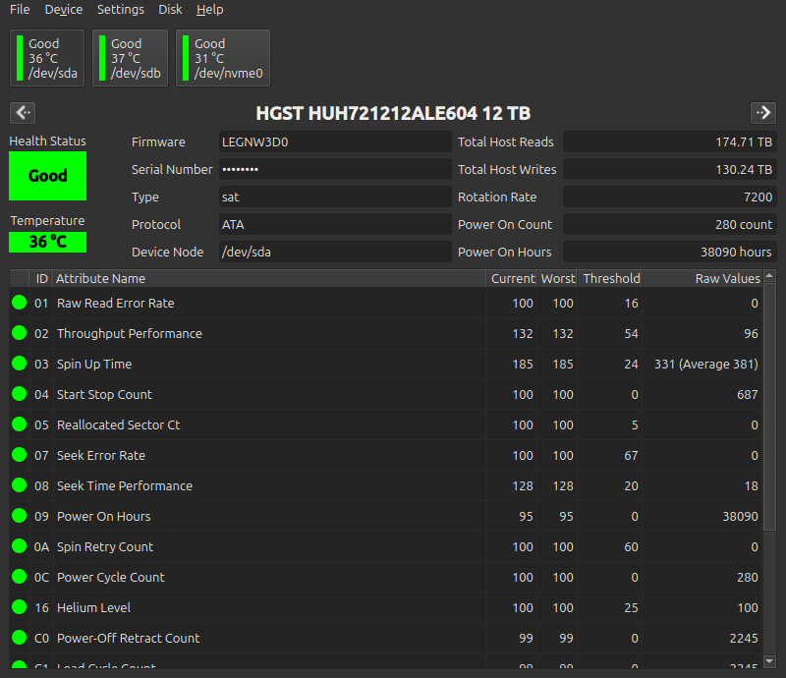Select the Seek Error Rate attribute name

coord(101,455)
